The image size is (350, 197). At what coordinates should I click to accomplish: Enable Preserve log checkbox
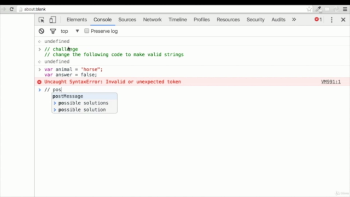coord(86,31)
